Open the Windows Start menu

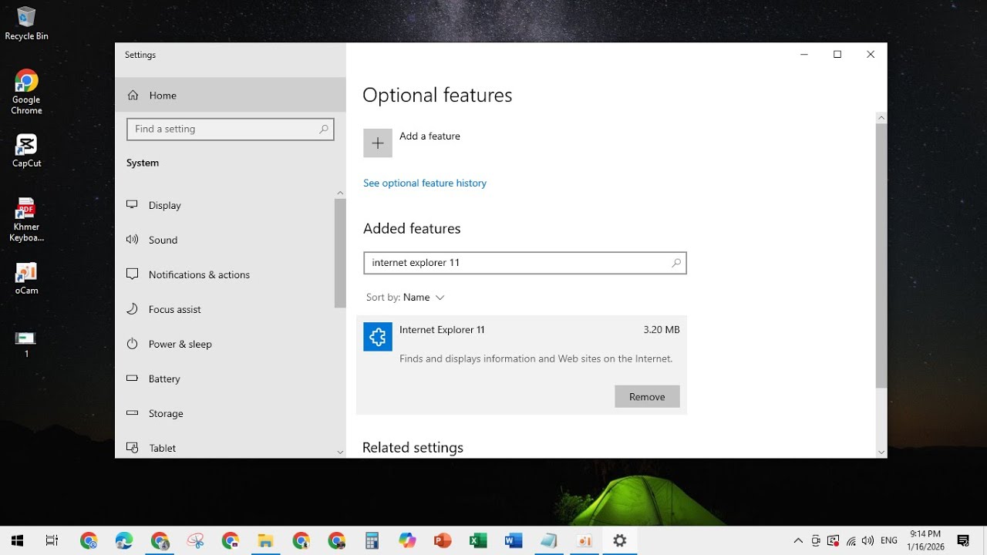17,540
